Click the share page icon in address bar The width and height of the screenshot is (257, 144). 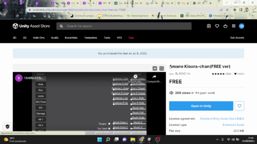pyautogui.click(x=221, y=10)
